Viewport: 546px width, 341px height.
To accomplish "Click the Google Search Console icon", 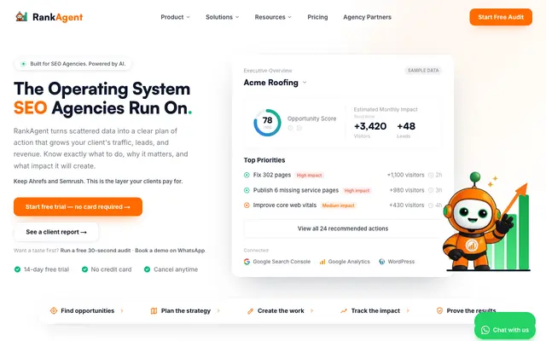I will click(247, 262).
